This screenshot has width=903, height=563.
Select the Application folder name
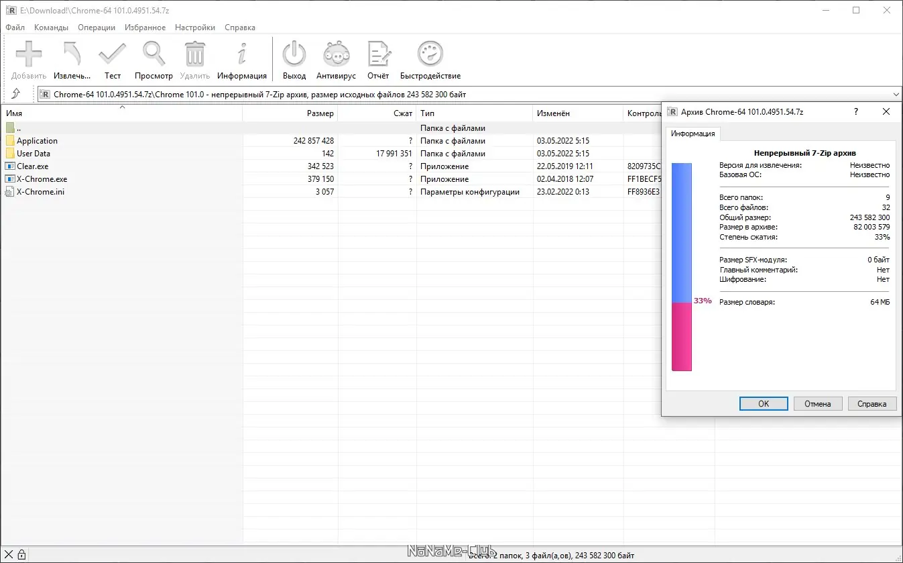pos(37,141)
